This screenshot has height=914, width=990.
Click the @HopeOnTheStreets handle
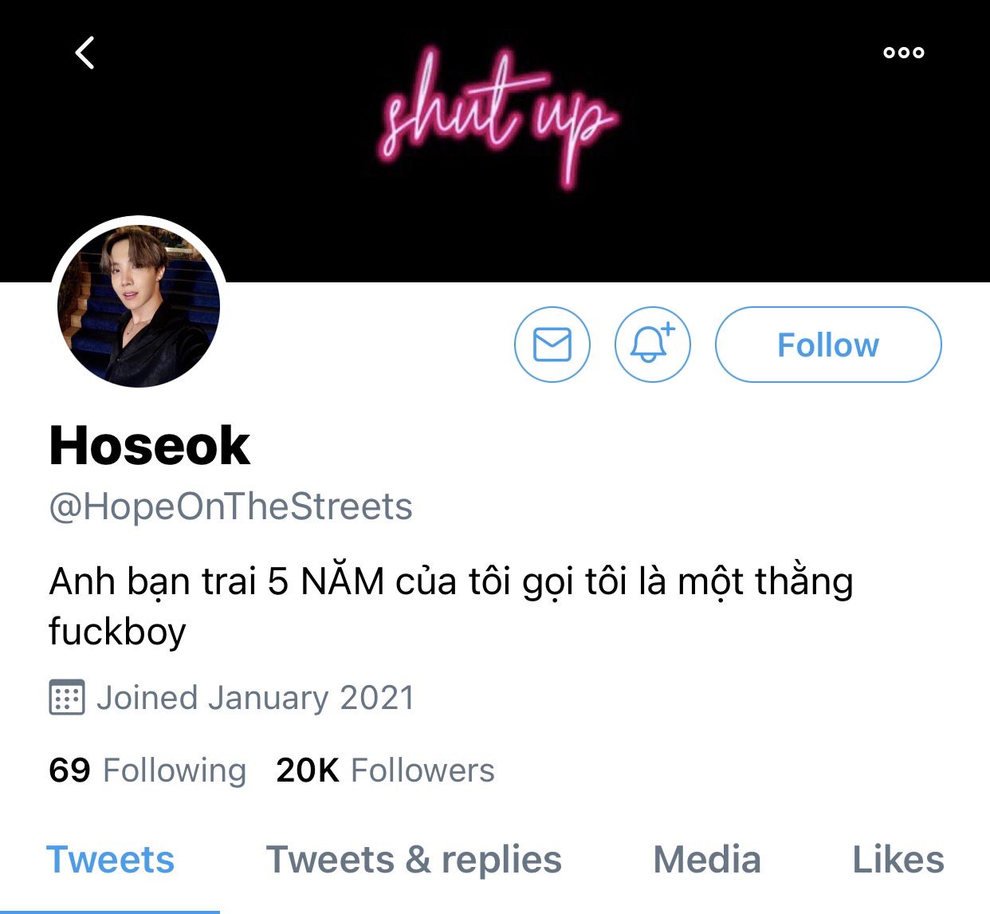230,506
